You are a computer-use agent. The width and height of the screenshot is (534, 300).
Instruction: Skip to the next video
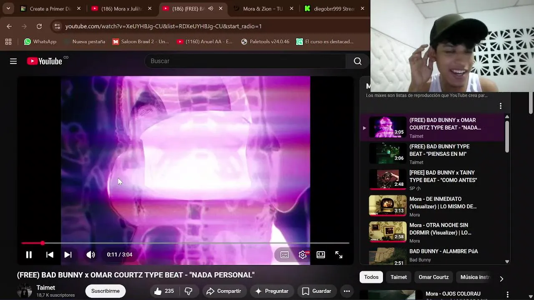coord(68,255)
